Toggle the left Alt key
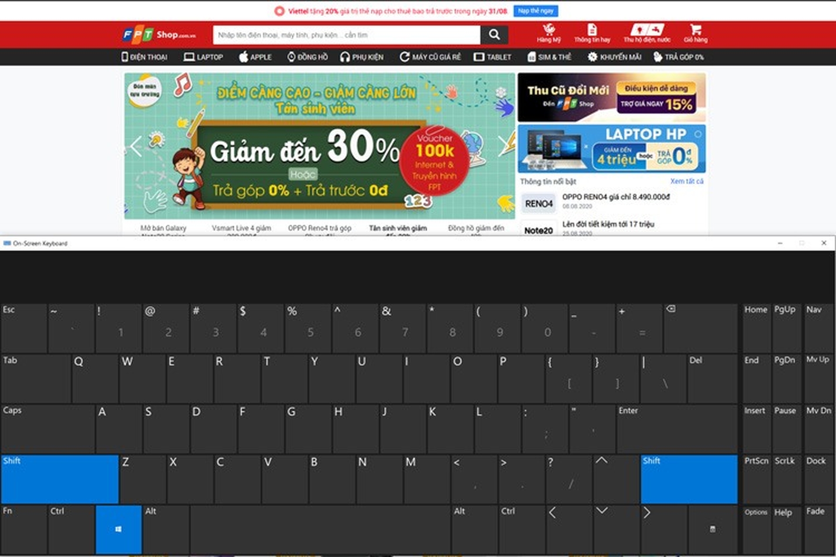The height and width of the screenshot is (557, 836). click(166, 530)
